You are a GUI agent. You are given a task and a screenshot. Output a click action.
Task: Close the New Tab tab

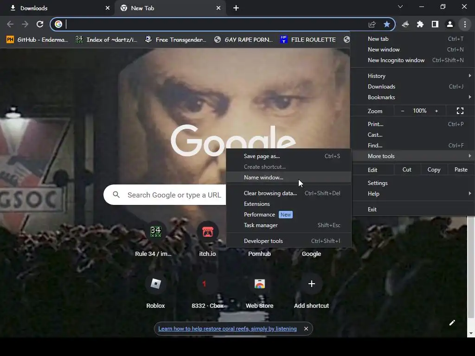[x=218, y=8]
